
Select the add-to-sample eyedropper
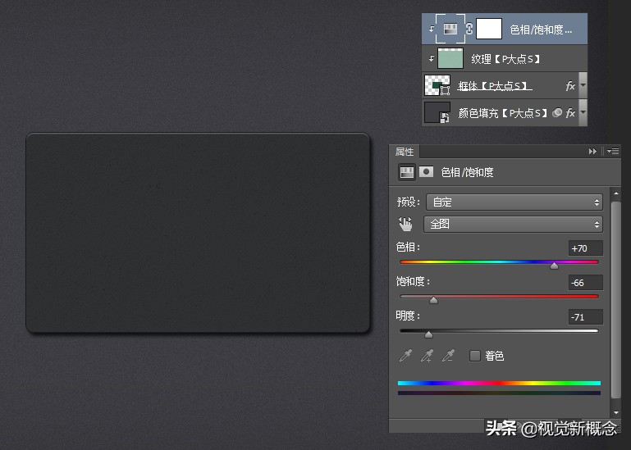point(427,356)
